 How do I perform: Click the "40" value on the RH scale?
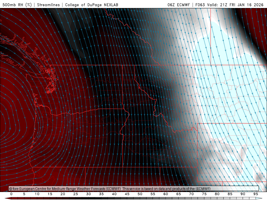coord(114,194)
